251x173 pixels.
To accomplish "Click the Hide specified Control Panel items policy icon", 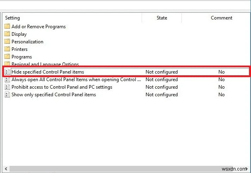I will click(7, 72).
